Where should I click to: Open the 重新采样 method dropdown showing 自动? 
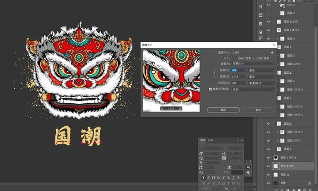click(253, 89)
